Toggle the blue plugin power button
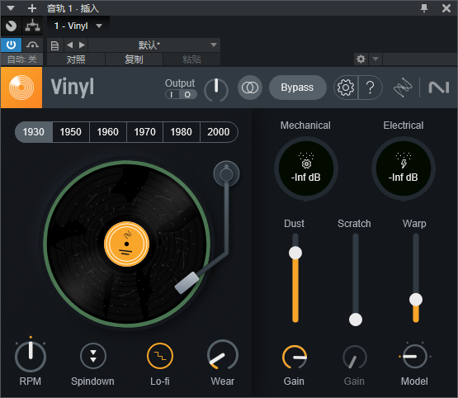This screenshot has height=398, width=458. click(11, 45)
